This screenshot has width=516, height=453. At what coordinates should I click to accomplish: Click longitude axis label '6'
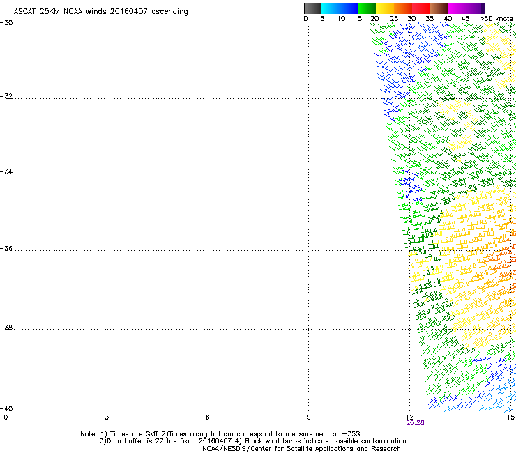(x=208, y=417)
